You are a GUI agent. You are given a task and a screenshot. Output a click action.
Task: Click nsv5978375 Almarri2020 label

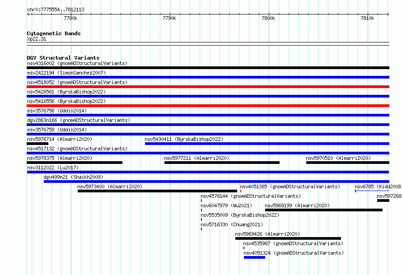(60, 158)
